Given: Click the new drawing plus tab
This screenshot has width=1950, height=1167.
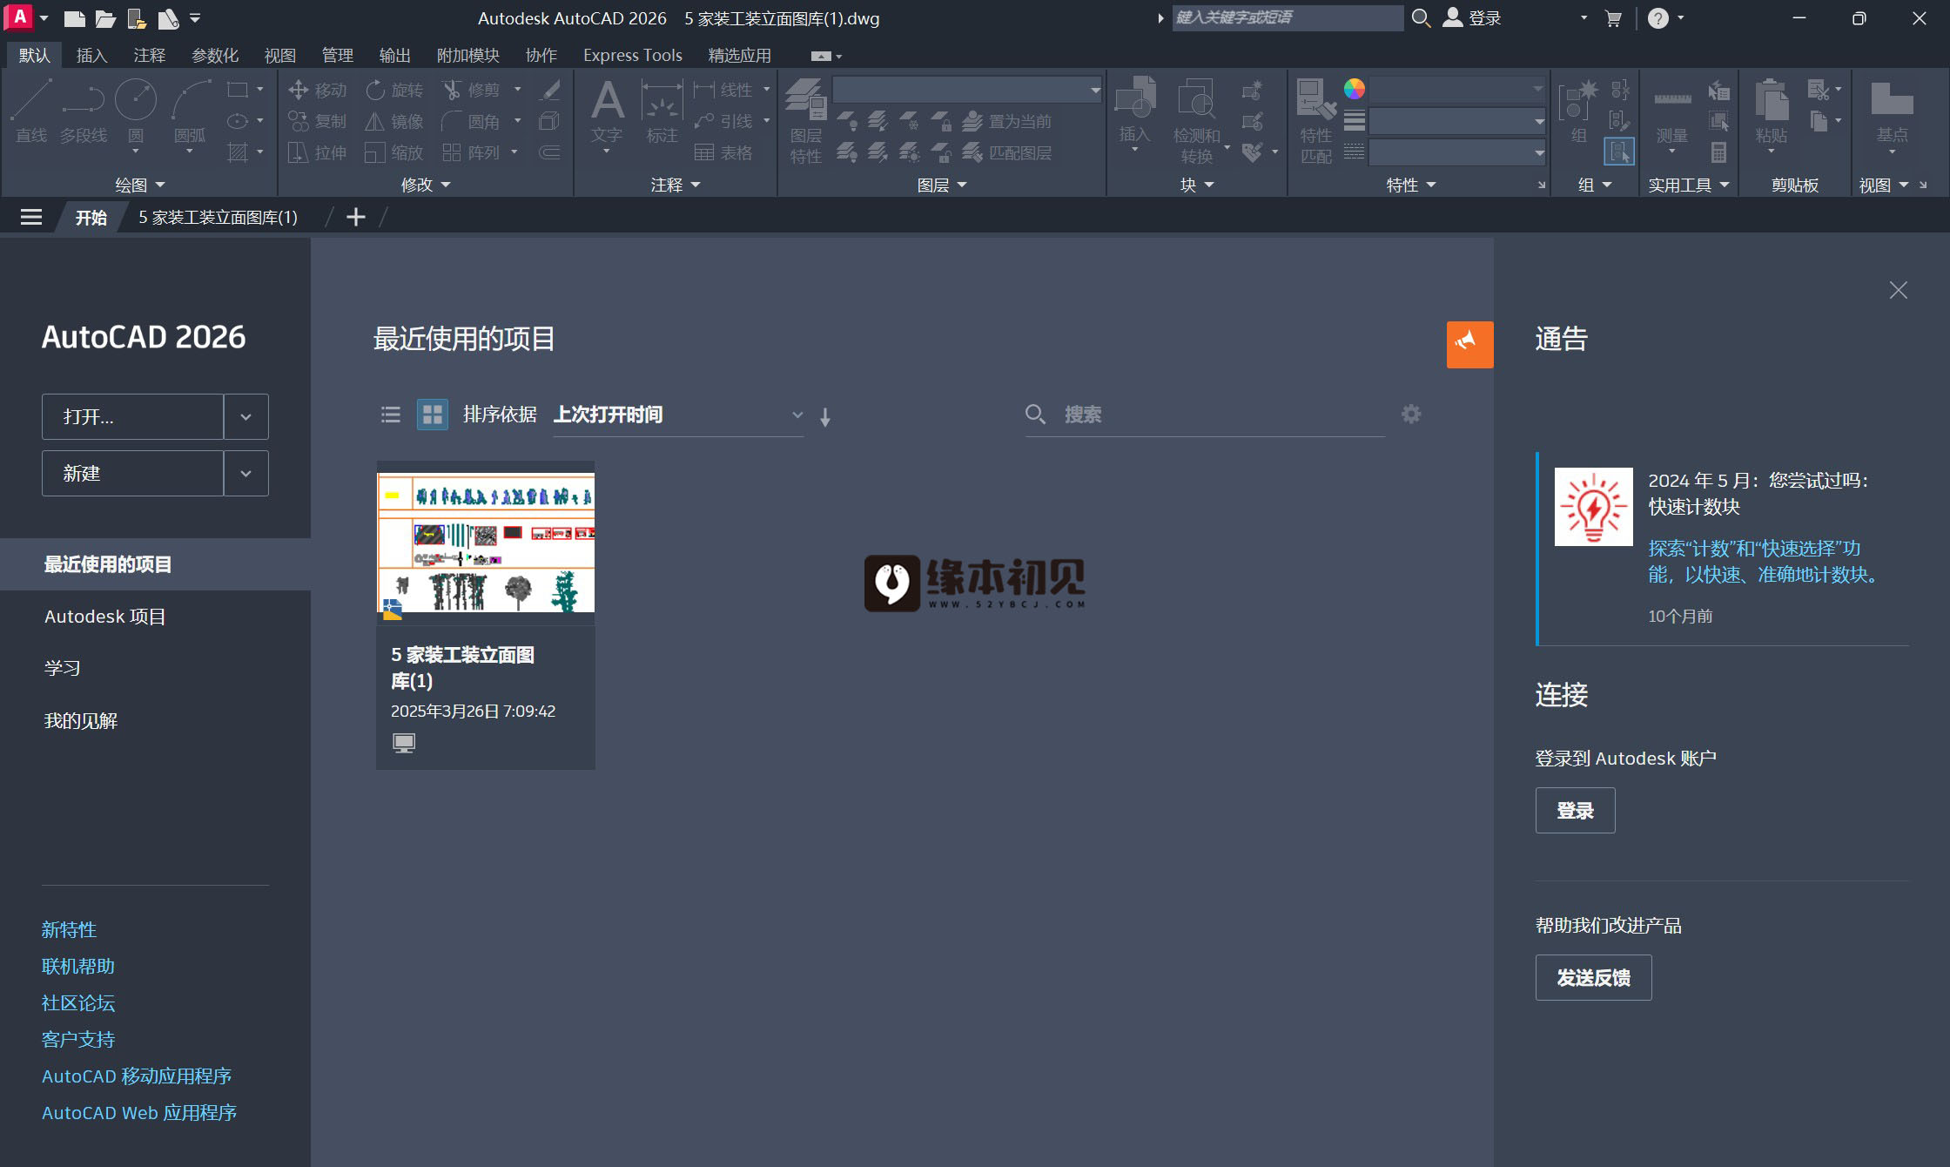Looking at the screenshot, I should tap(355, 217).
